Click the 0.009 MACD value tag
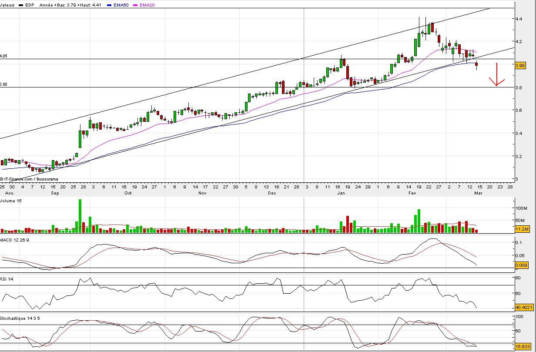Screen dimensions: 536x352 pos(521,265)
